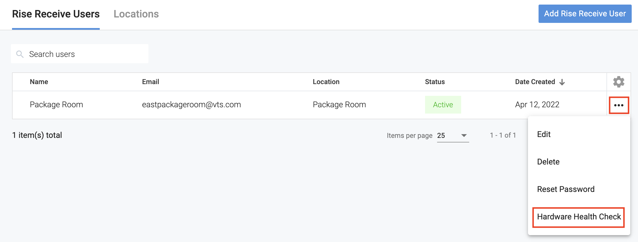Switch to the Locations tab
This screenshot has height=242, width=638.
136,14
